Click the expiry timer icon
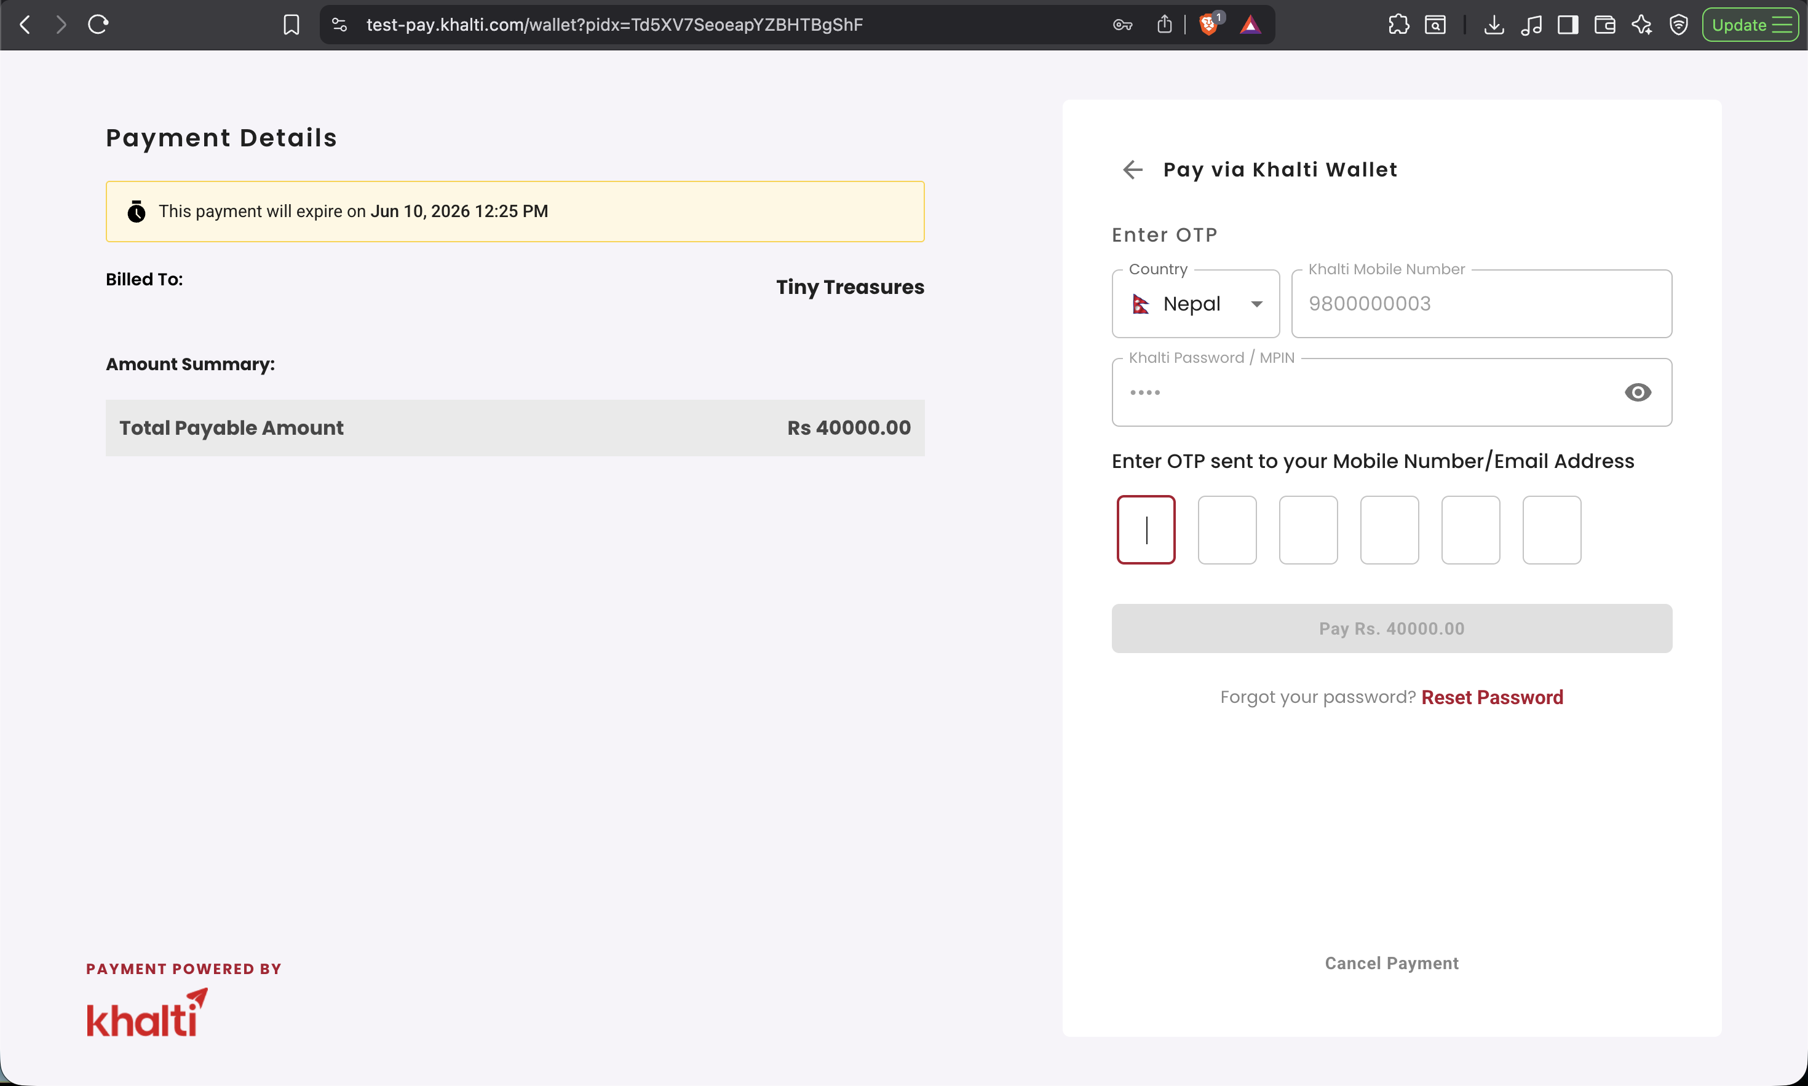 (x=136, y=212)
